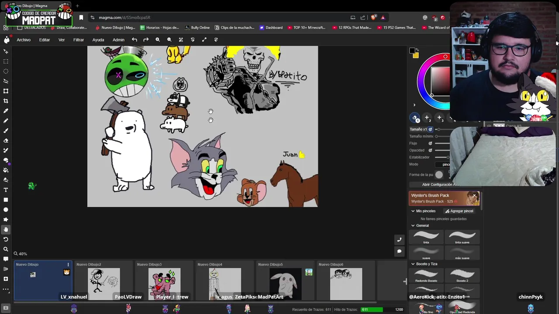Screen dimensions: 559x314
Task: Collapse the Mis pinceles section
Action: (x=413, y=211)
